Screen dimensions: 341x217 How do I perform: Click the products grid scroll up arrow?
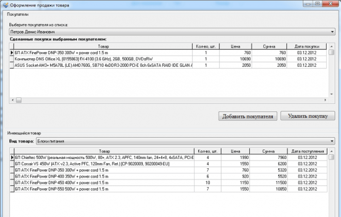332,151
